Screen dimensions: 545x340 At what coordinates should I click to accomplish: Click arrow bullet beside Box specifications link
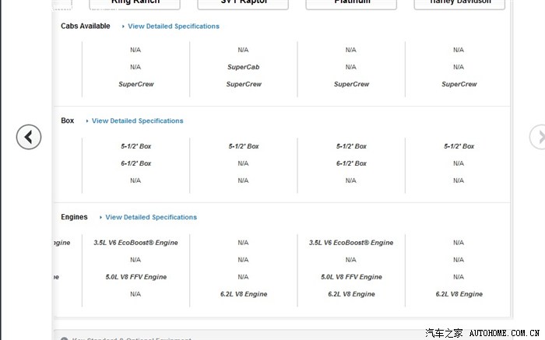[x=87, y=121]
